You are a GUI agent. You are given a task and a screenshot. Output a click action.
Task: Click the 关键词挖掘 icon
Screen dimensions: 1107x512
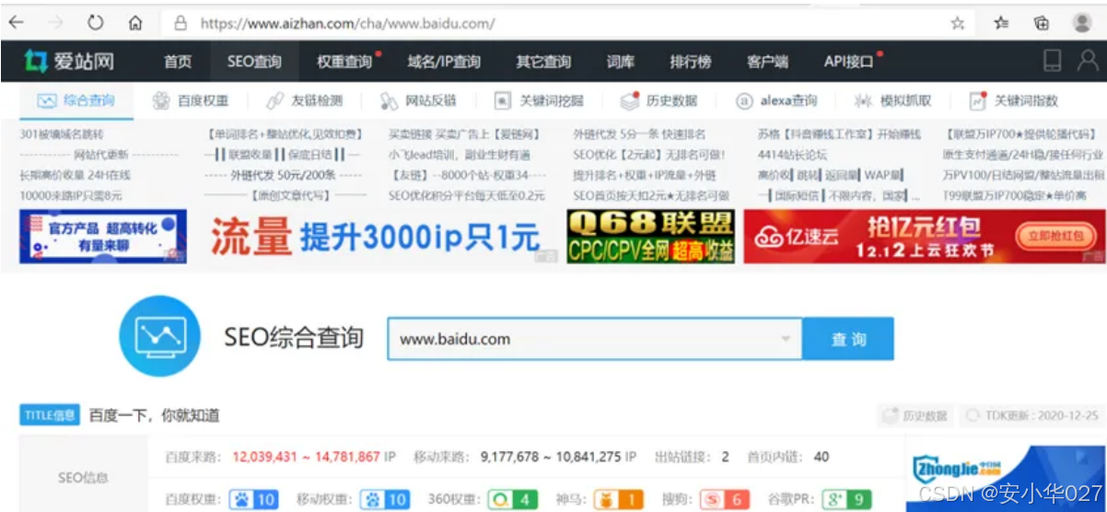point(503,100)
